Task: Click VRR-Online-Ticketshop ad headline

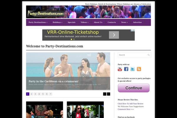Action: coord(73,32)
